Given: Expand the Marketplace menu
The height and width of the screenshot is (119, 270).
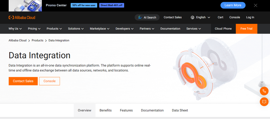Looking at the screenshot, I should coord(100,28).
